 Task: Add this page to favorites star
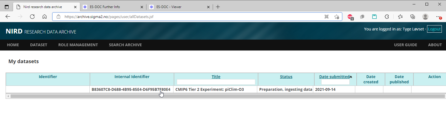(x=337, y=17)
